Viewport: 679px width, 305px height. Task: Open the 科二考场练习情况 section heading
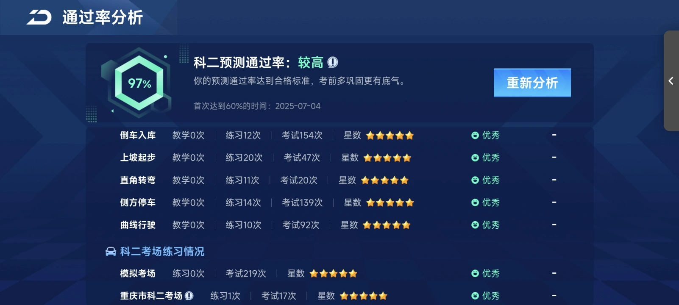pos(162,252)
